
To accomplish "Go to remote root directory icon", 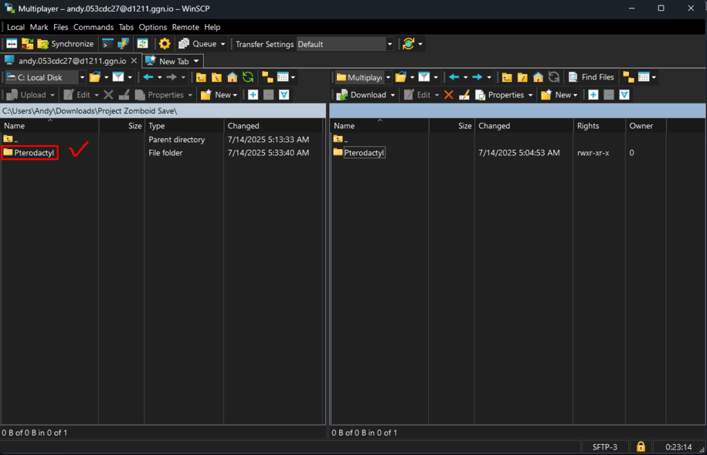I will [x=522, y=77].
